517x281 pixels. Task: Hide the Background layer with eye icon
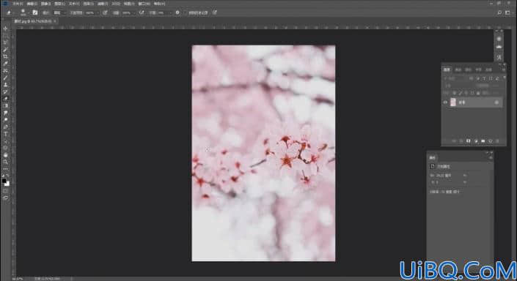click(x=445, y=102)
